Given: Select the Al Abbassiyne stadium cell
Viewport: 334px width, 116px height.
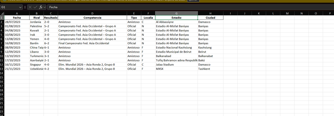Looking at the screenshot, I should [176, 22].
